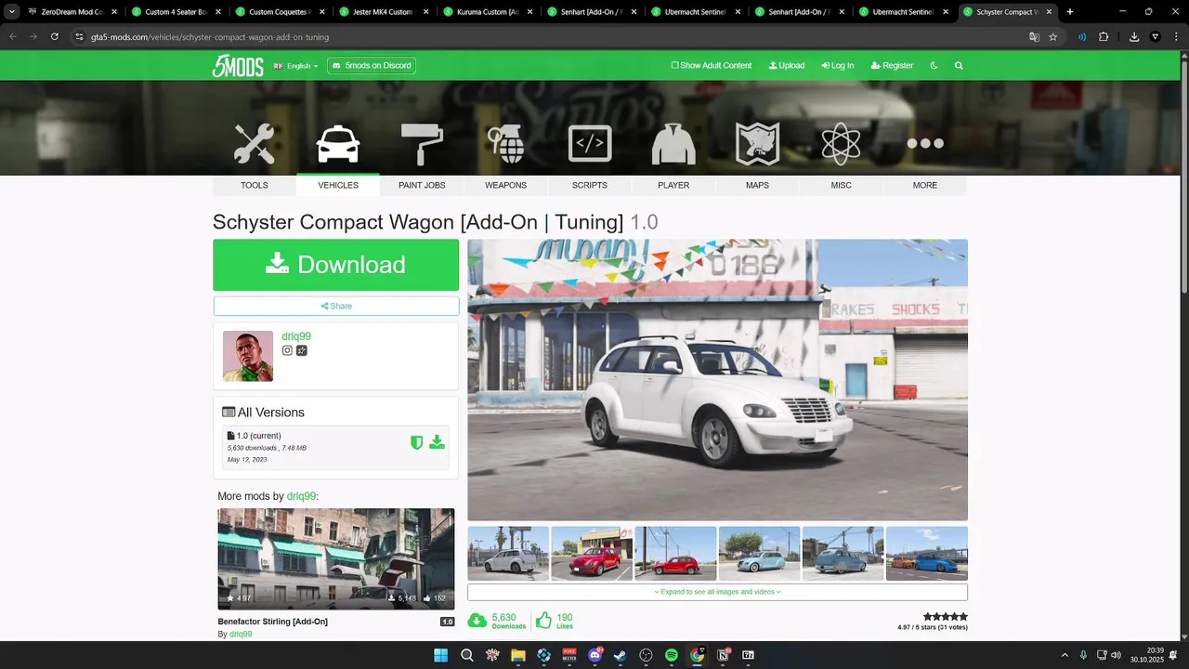Open the Vehicles category car icon

338,144
